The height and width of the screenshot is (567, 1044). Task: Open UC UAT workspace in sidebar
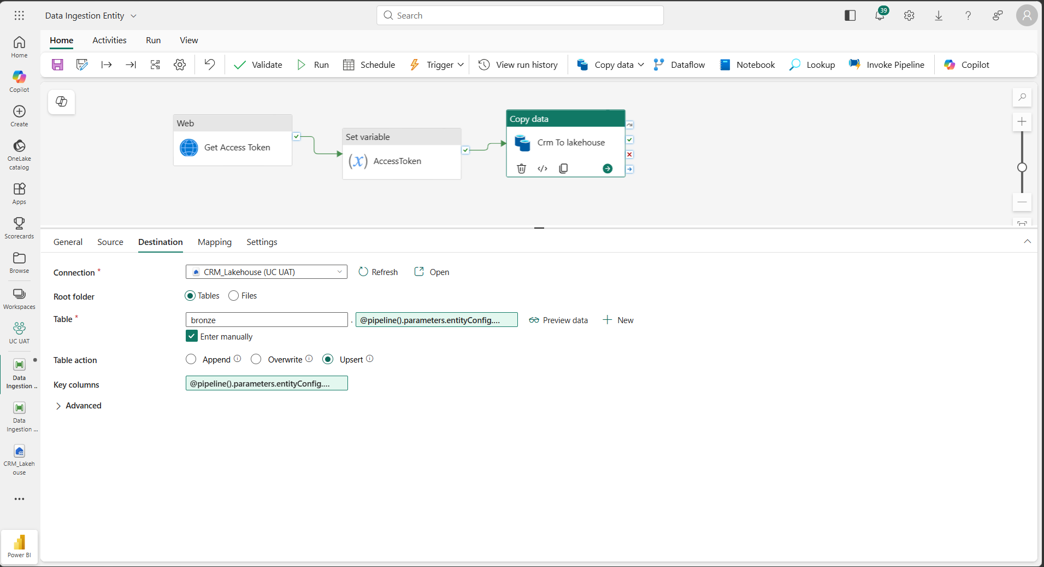(x=19, y=332)
